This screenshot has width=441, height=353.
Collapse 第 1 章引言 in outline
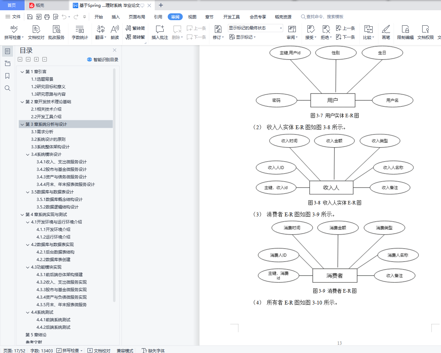22,72
